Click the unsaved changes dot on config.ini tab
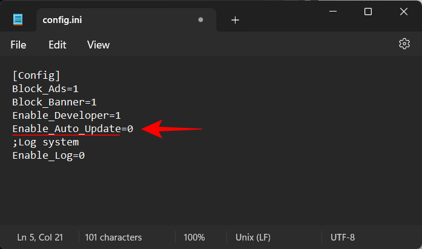The image size is (422, 249). (200, 20)
